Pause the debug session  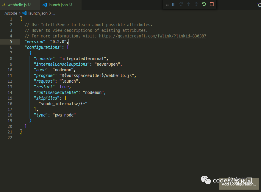(173, 4)
